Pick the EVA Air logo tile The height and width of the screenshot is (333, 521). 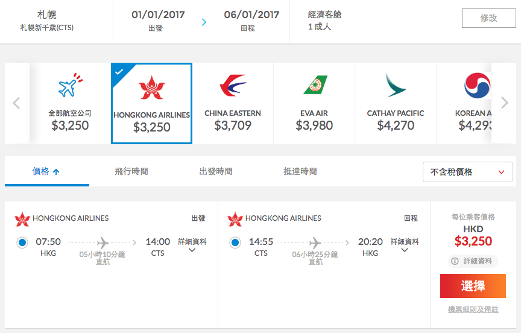click(x=314, y=103)
